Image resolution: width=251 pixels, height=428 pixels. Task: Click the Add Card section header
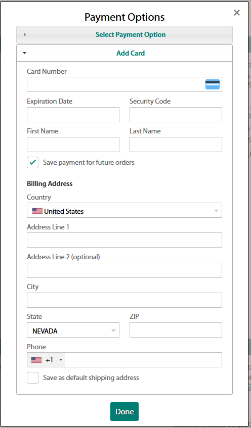[124, 53]
